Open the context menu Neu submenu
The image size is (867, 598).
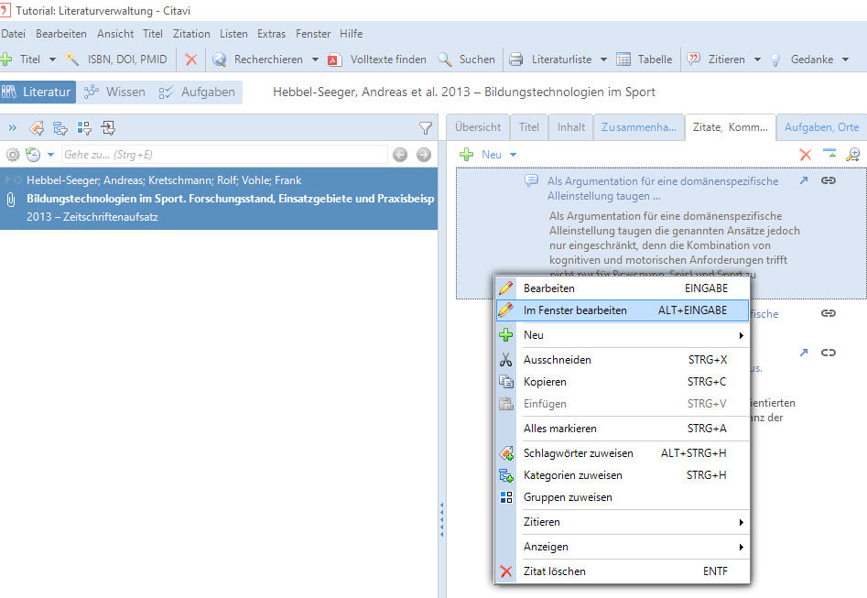pos(622,334)
